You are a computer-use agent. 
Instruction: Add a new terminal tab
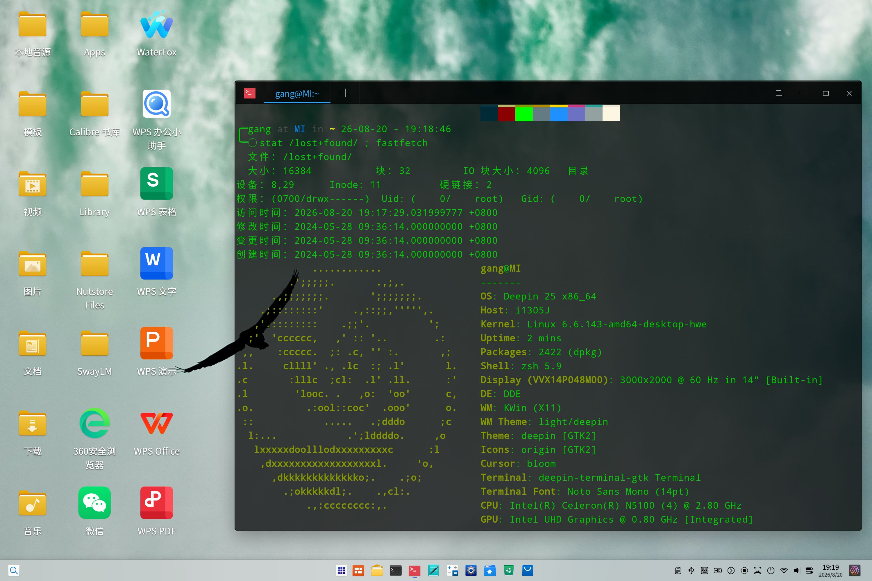coord(345,93)
